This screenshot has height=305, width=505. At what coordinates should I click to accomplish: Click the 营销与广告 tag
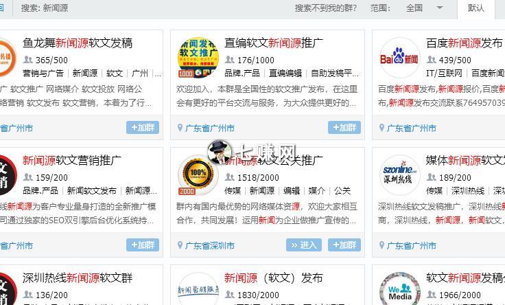click(x=43, y=74)
